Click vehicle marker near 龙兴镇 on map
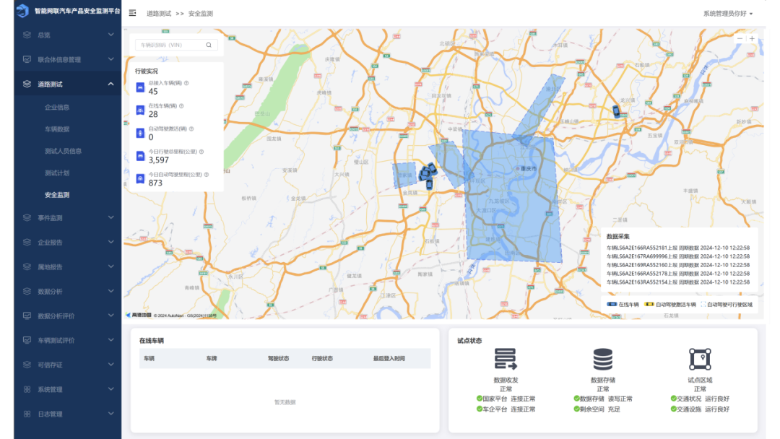Image resolution: width=780 pixels, height=439 pixels. 616,111
